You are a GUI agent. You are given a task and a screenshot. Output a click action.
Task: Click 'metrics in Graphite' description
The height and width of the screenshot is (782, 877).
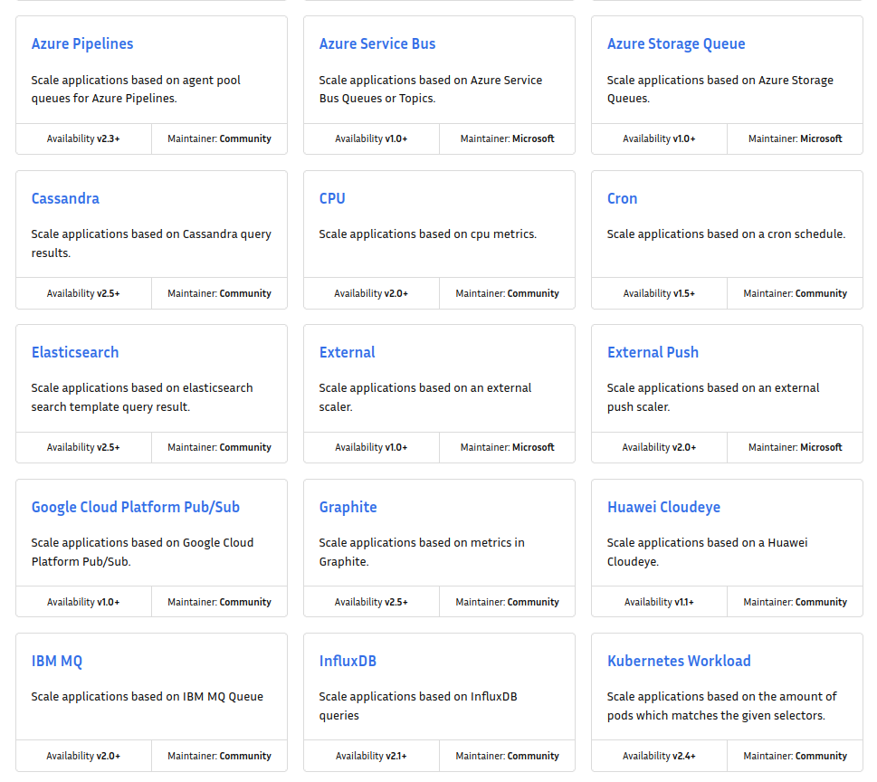point(422,552)
